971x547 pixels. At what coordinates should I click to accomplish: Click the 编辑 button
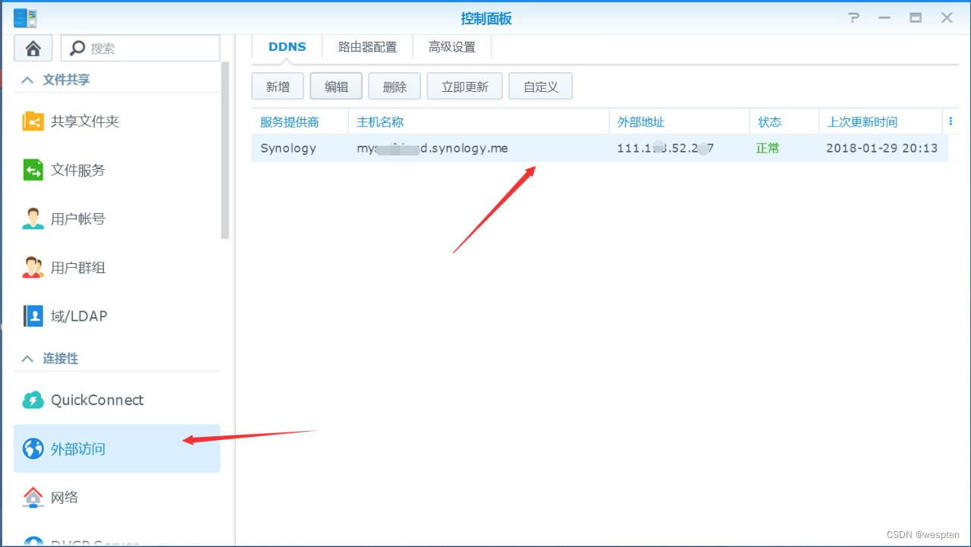click(x=336, y=86)
